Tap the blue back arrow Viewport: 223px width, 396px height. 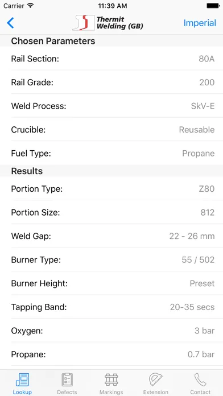pos(10,23)
